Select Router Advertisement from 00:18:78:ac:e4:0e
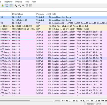Screen dimensions: 107x105 53,44
